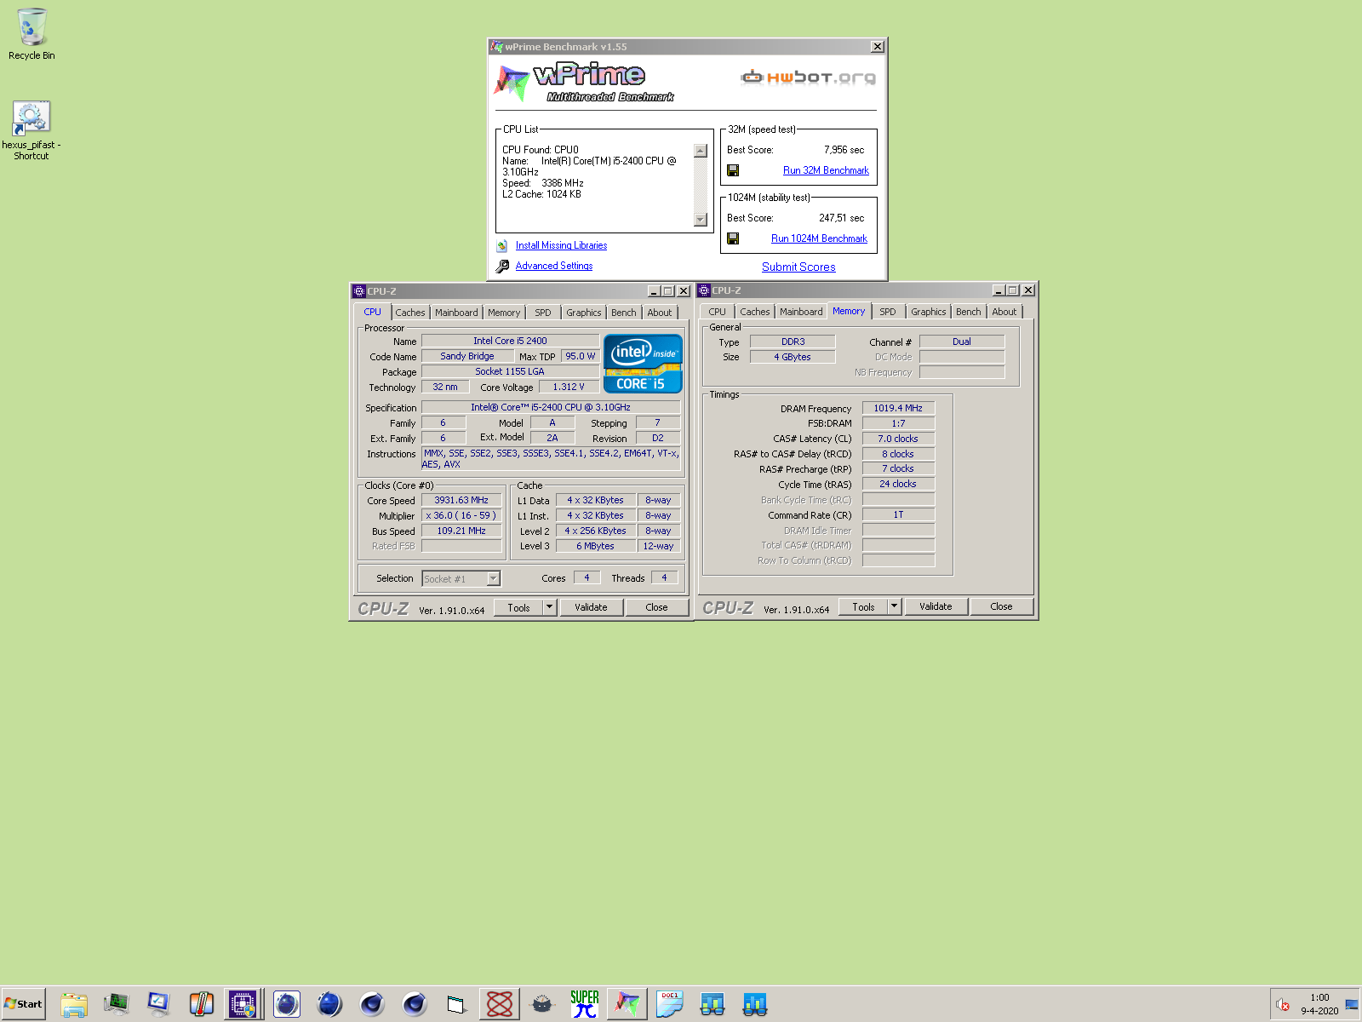Open the hexus_pifast shortcut icon

coord(31,129)
